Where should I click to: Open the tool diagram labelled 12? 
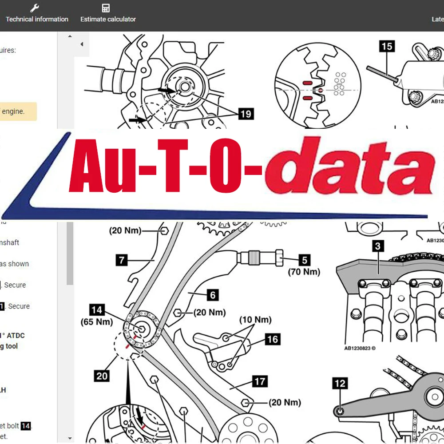[388, 399]
